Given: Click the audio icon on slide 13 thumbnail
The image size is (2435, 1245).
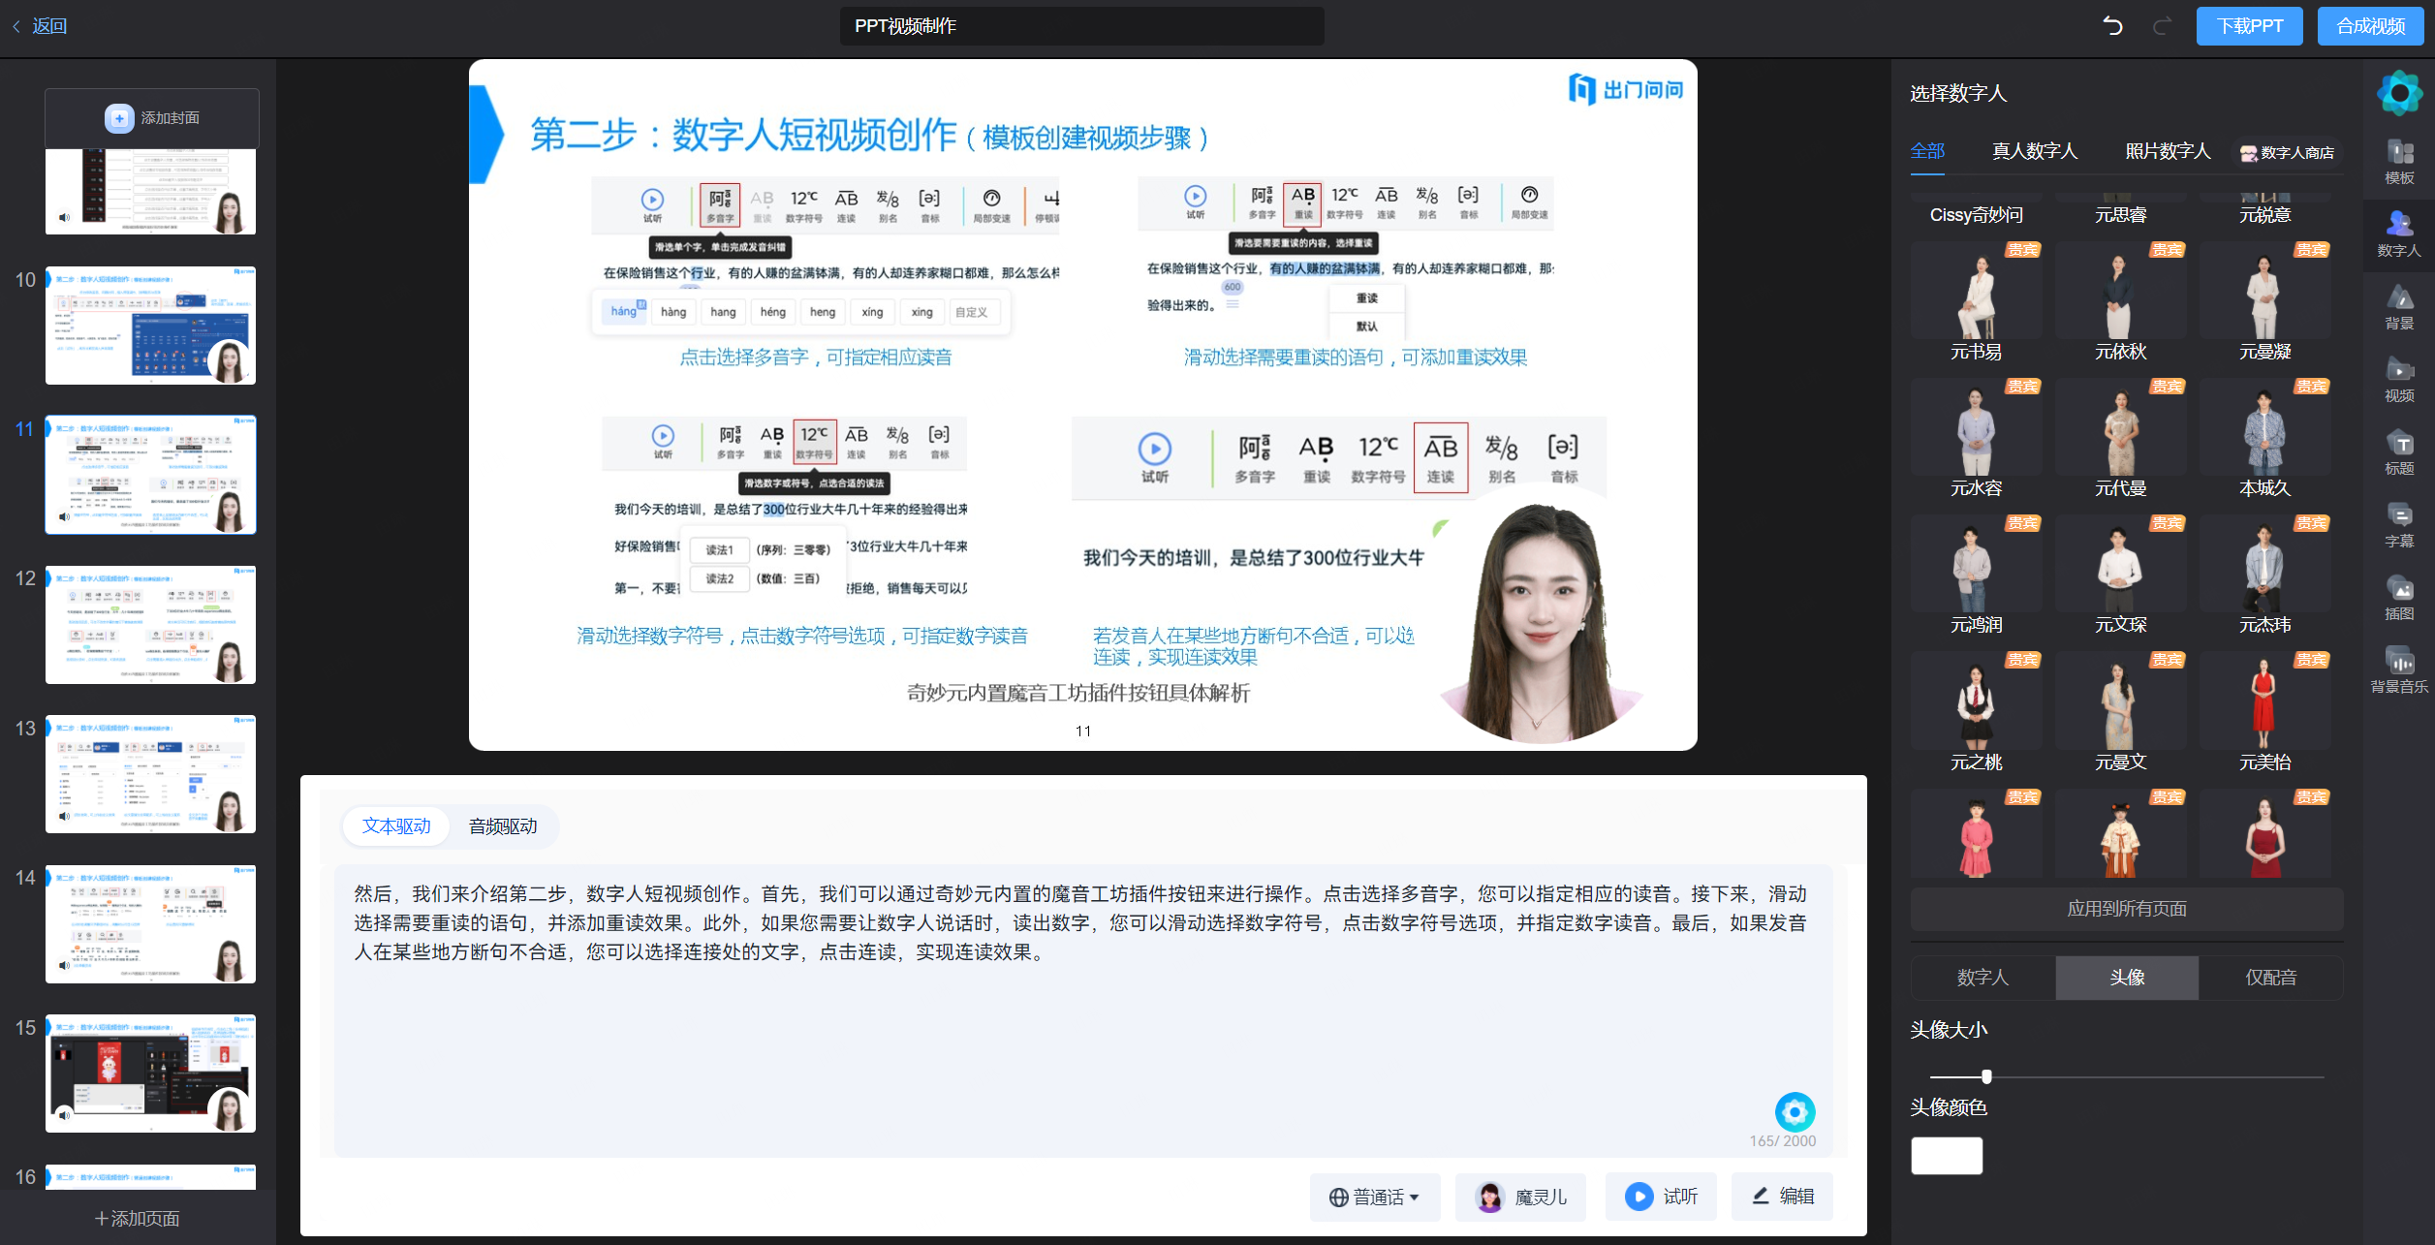Looking at the screenshot, I should (x=64, y=816).
